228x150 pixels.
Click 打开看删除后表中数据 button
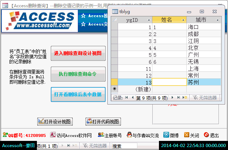78,95
